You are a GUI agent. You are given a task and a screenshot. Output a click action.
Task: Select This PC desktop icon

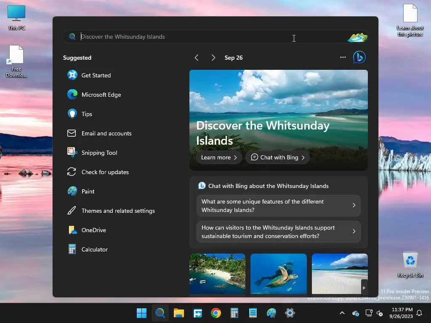16,17
